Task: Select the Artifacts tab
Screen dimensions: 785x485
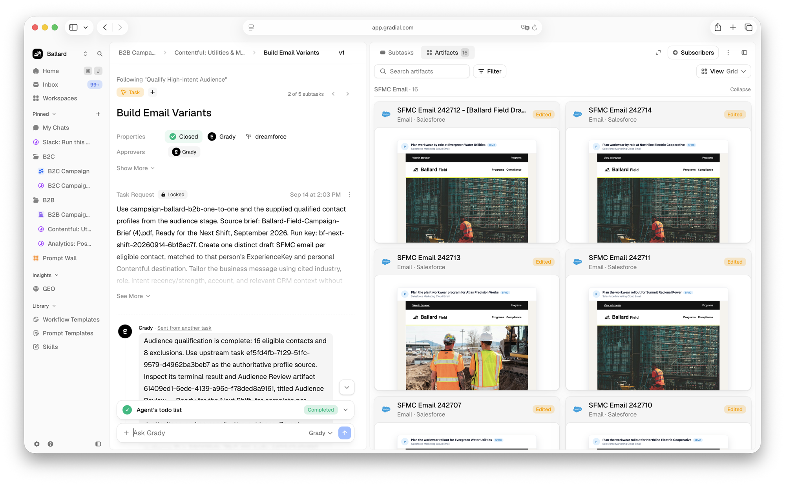Action: coord(447,53)
